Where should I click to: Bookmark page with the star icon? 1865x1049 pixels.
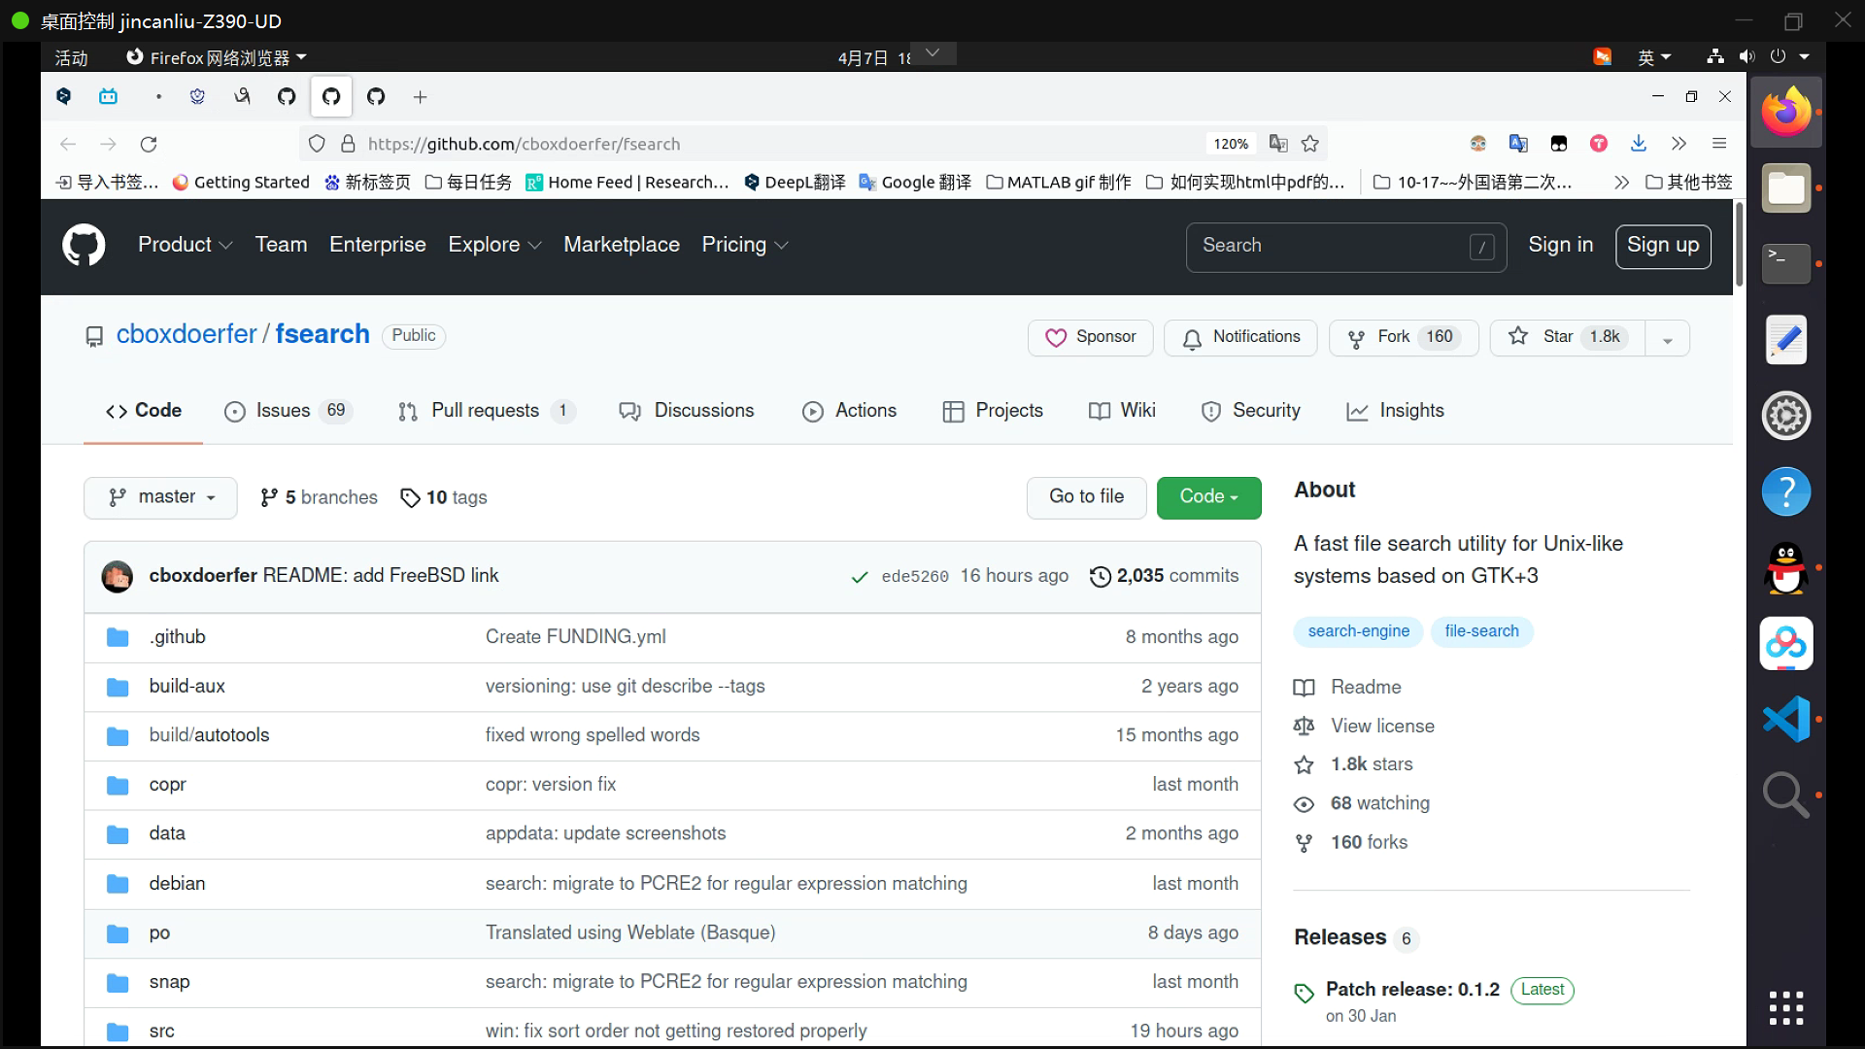tap(1310, 144)
